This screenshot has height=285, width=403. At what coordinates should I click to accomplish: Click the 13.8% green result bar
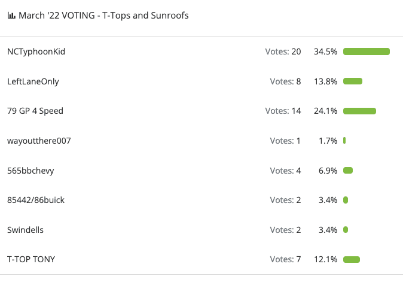coord(353,81)
